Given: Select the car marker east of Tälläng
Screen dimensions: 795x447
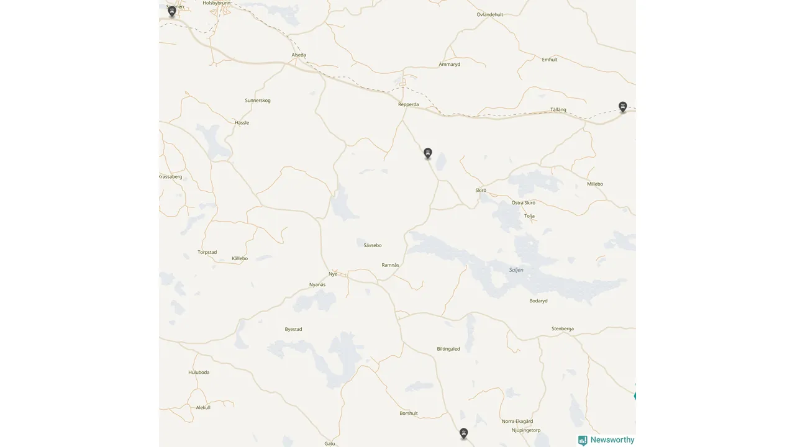Looking at the screenshot, I should (x=622, y=107).
